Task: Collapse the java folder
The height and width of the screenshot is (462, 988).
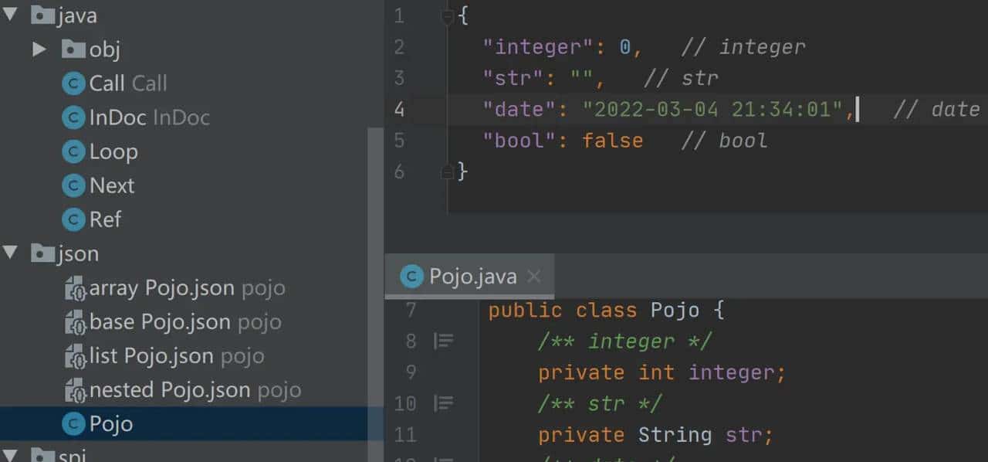Action: point(11,15)
